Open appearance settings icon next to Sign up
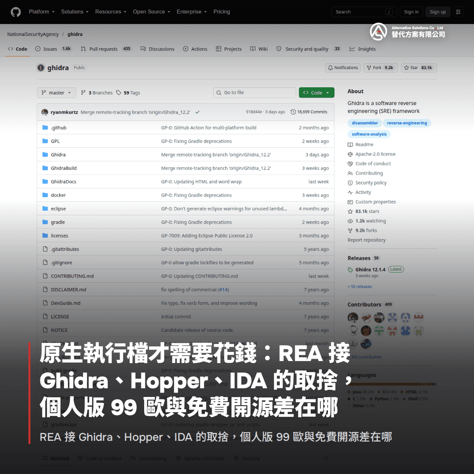The image size is (474, 474). coord(458,12)
